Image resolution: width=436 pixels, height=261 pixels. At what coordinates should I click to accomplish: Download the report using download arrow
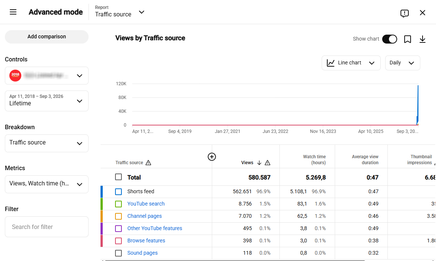pyautogui.click(x=423, y=39)
